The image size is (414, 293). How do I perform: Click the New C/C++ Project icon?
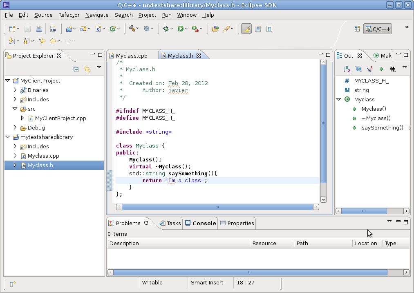(x=69, y=29)
